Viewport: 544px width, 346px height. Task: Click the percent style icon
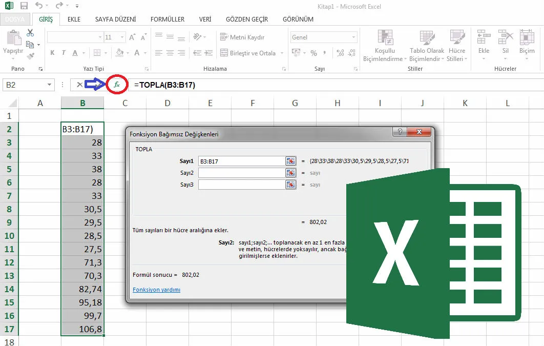[313, 53]
